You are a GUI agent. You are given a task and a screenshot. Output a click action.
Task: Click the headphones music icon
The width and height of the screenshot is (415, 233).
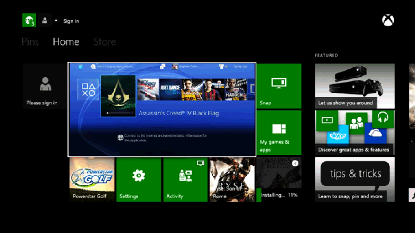(x=383, y=117)
